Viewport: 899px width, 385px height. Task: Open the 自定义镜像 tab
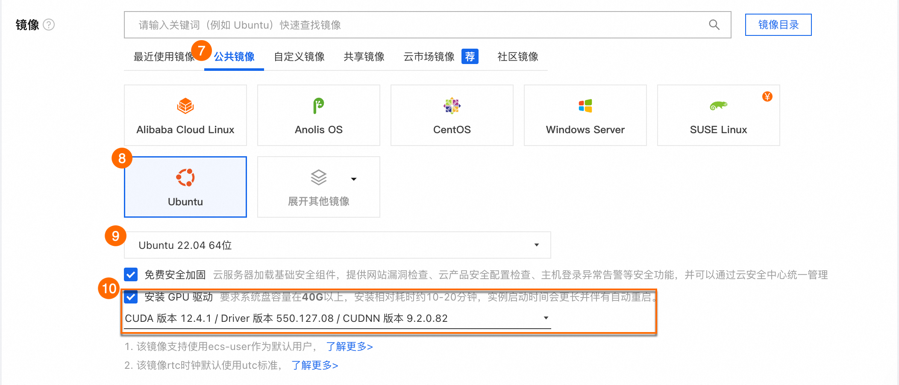299,57
